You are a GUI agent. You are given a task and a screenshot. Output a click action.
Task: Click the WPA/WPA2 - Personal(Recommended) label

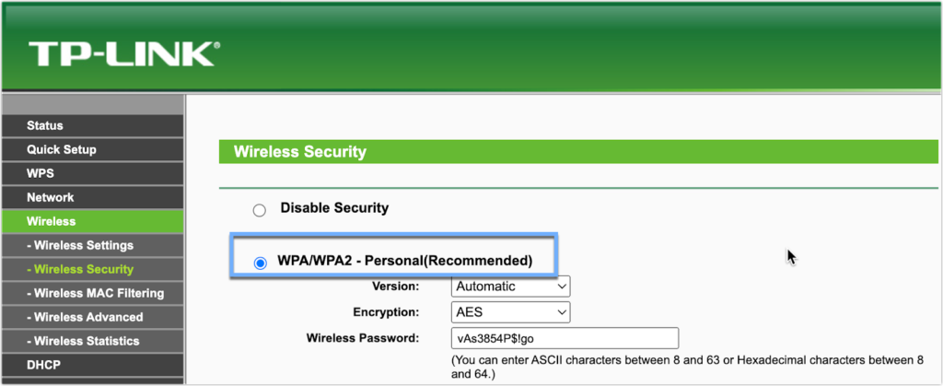tap(405, 261)
